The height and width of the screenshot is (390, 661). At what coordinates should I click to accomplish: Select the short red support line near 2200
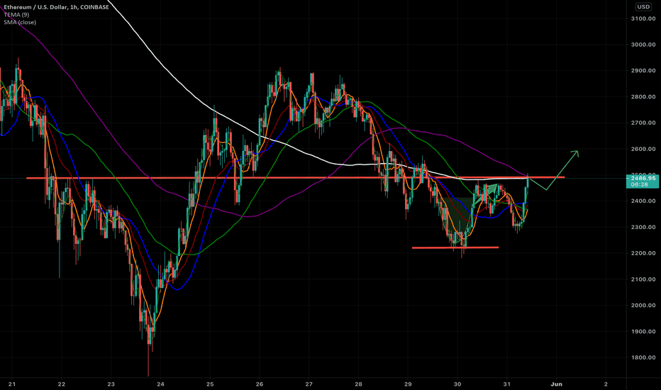(455, 247)
